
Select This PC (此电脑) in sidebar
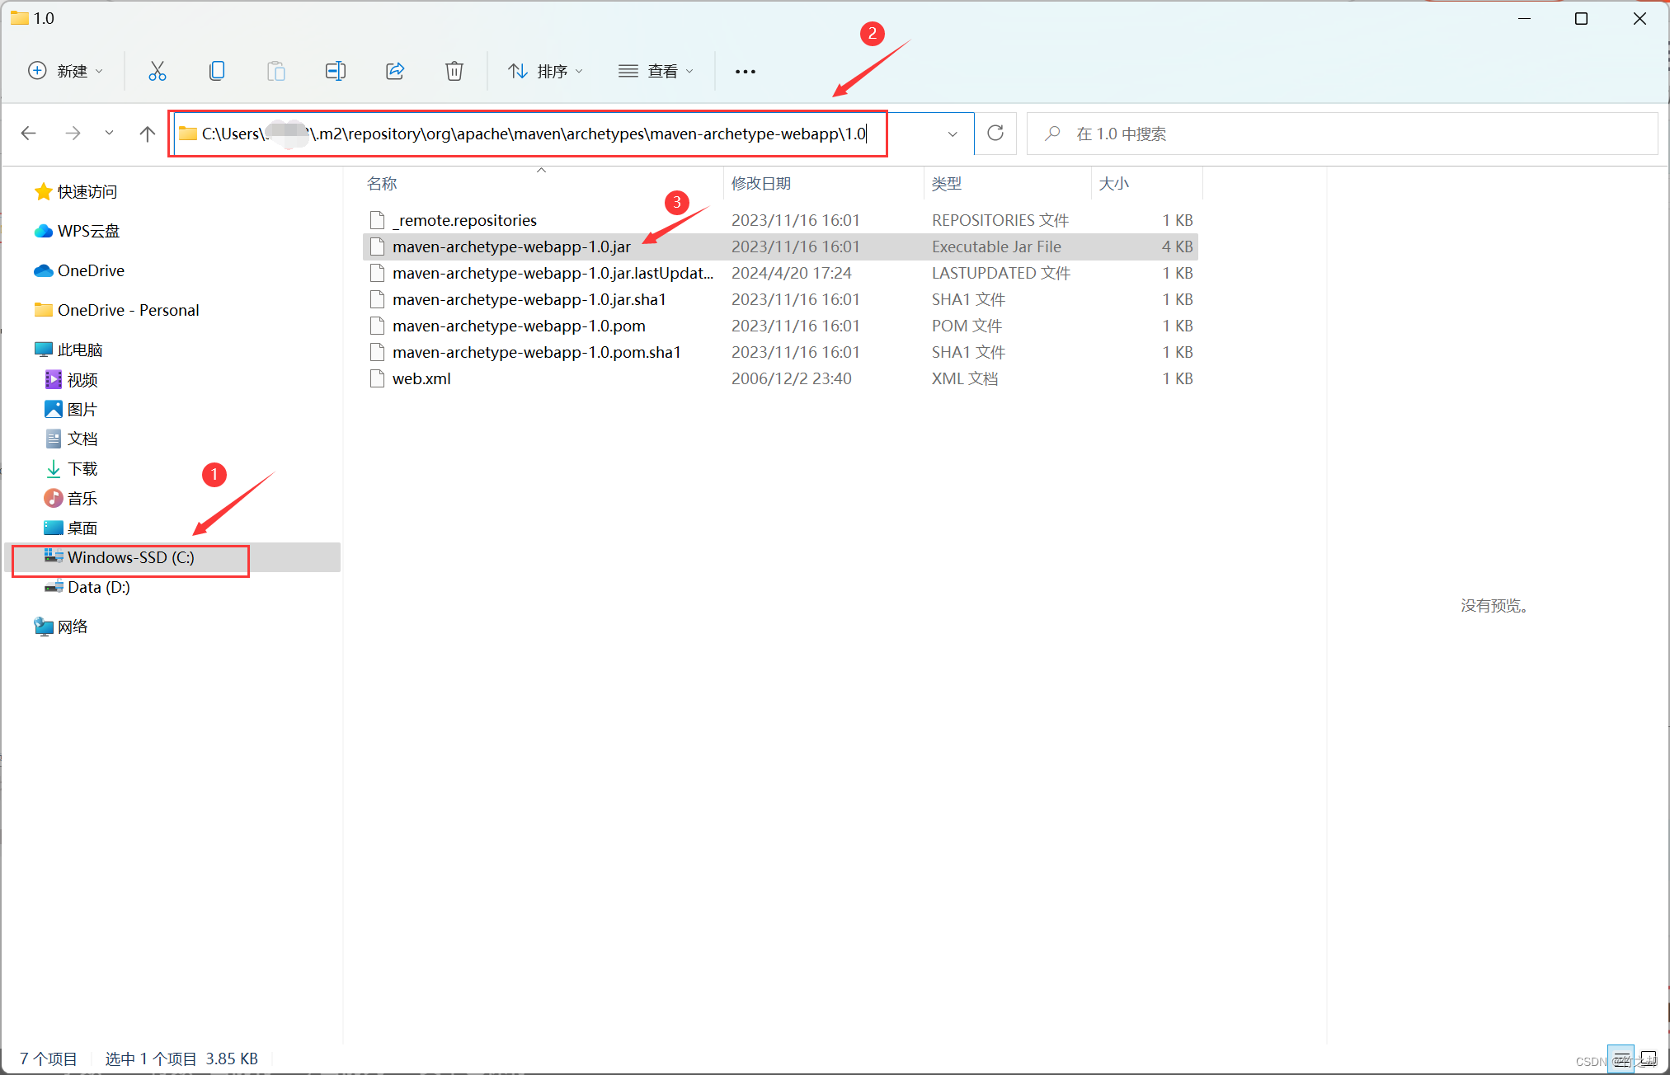[68, 350]
